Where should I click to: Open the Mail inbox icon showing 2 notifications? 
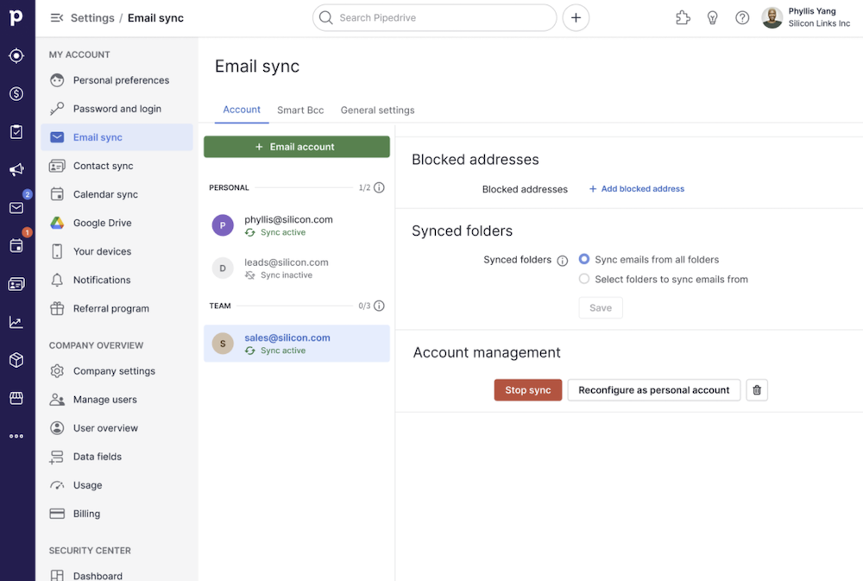click(16, 207)
